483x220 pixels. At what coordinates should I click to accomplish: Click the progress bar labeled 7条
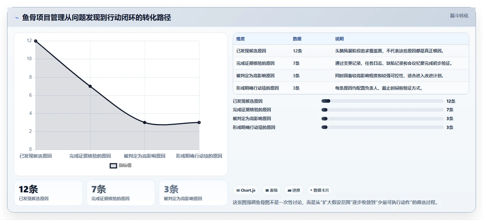tap(382, 110)
